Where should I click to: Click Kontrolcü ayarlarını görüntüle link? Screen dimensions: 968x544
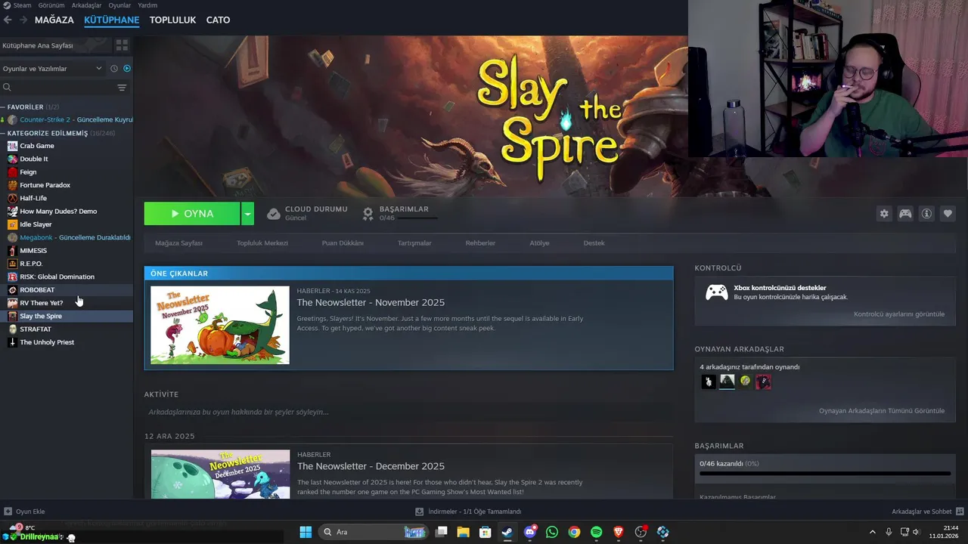click(x=899, y=314)
